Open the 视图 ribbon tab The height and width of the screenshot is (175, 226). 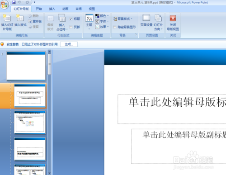[92, 9]
